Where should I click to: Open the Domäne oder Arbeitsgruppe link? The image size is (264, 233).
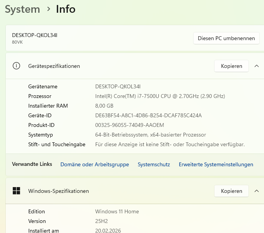(x=94, y=164)
